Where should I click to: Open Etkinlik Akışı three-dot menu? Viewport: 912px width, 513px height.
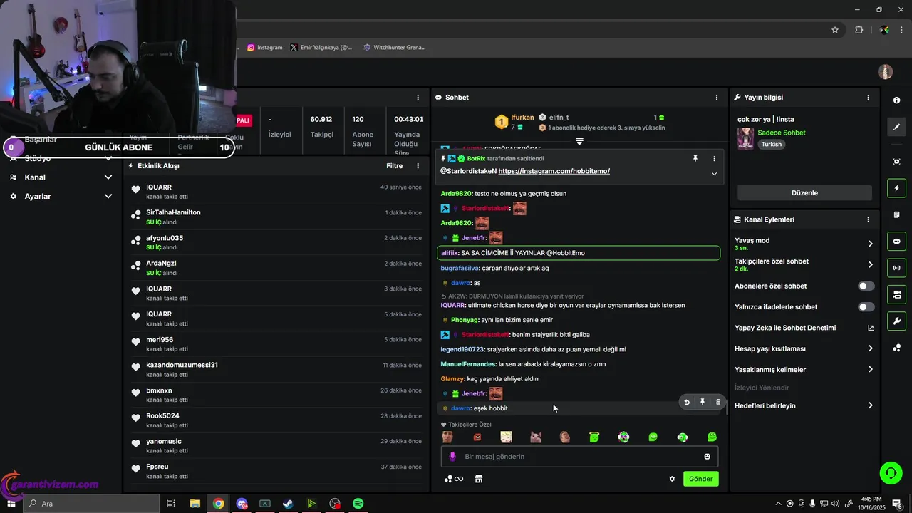(418, 166)
